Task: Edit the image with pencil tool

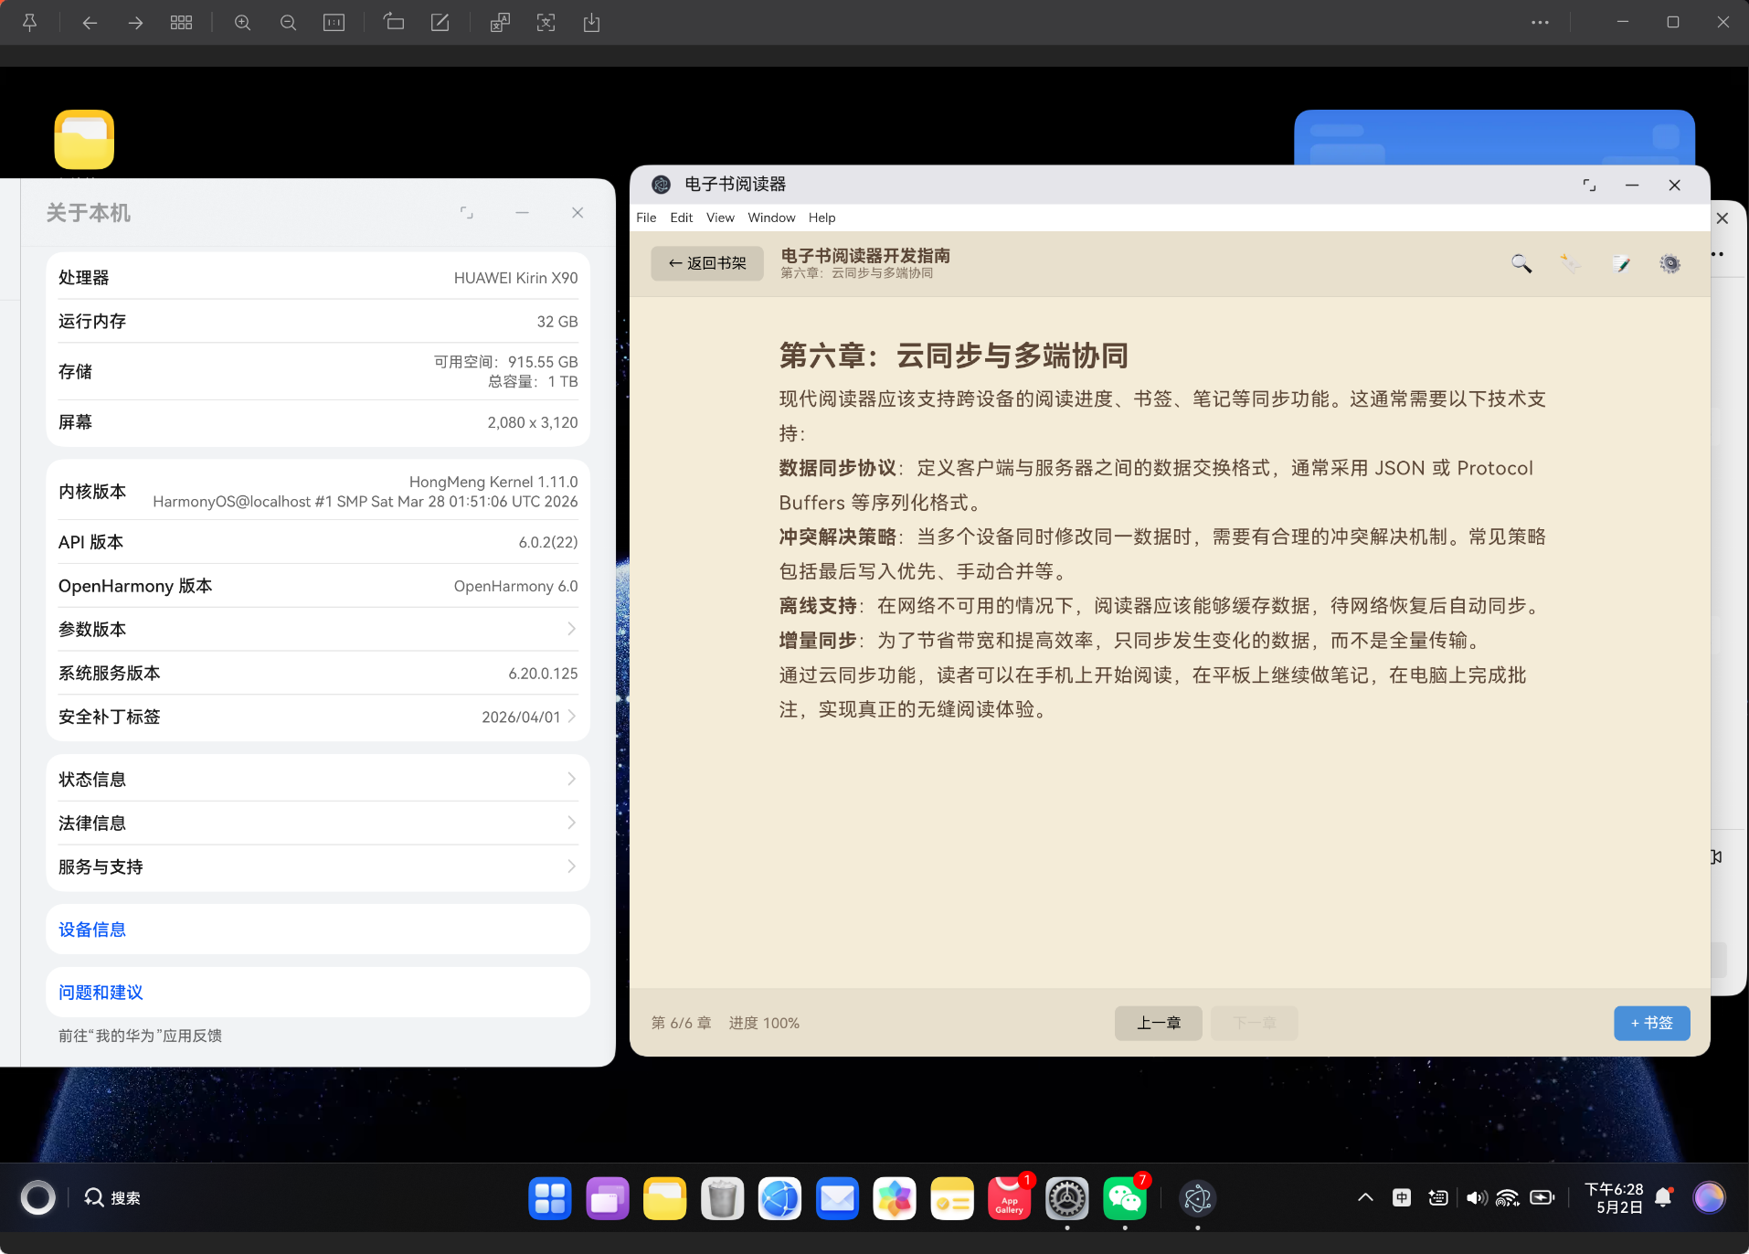Action: [x=440, y=22]
